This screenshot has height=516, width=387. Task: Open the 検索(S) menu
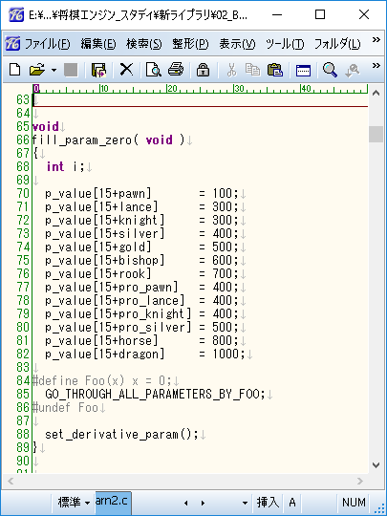pos(143,44)
